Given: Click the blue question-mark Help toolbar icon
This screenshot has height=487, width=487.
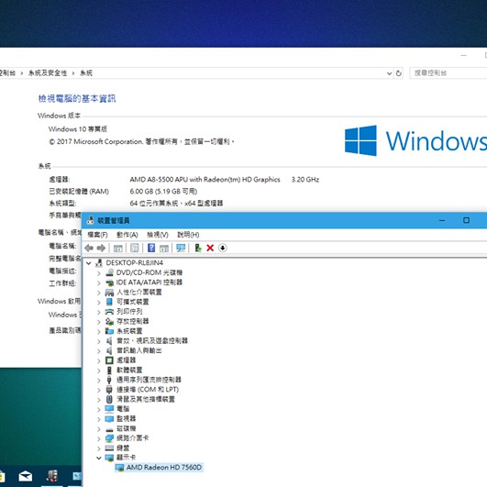Looking at the screenshot, I should [x=151, y=248].
